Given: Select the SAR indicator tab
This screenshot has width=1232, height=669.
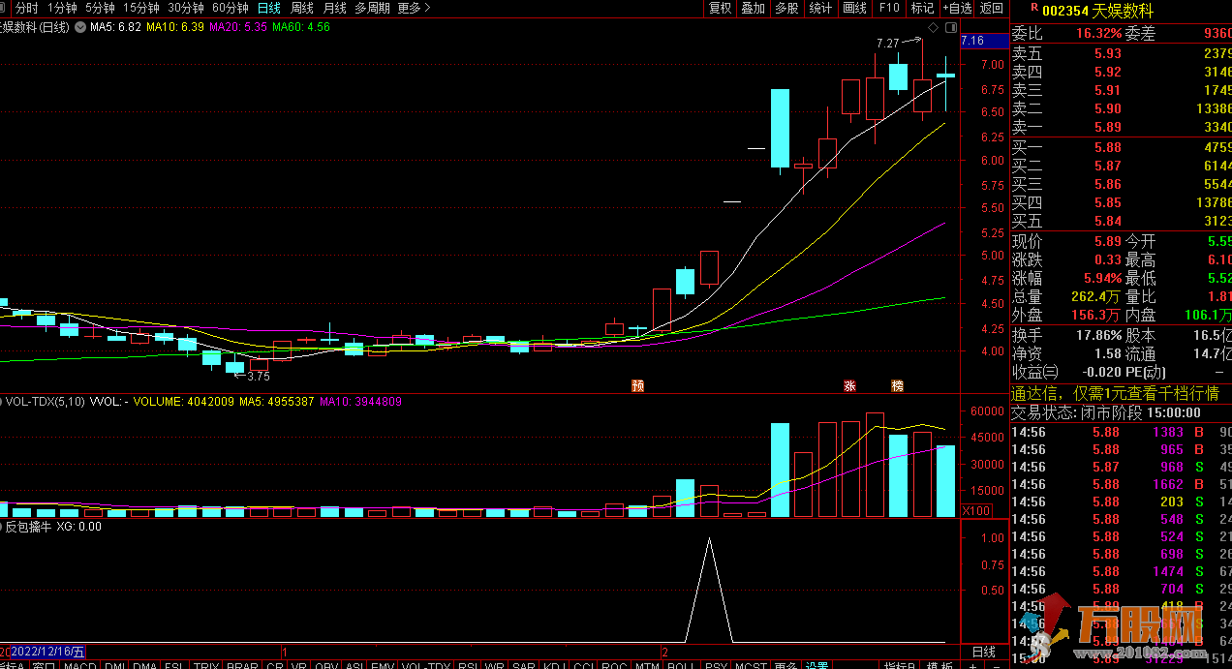Looking at the screenshot, I should [x=525, y=667].
